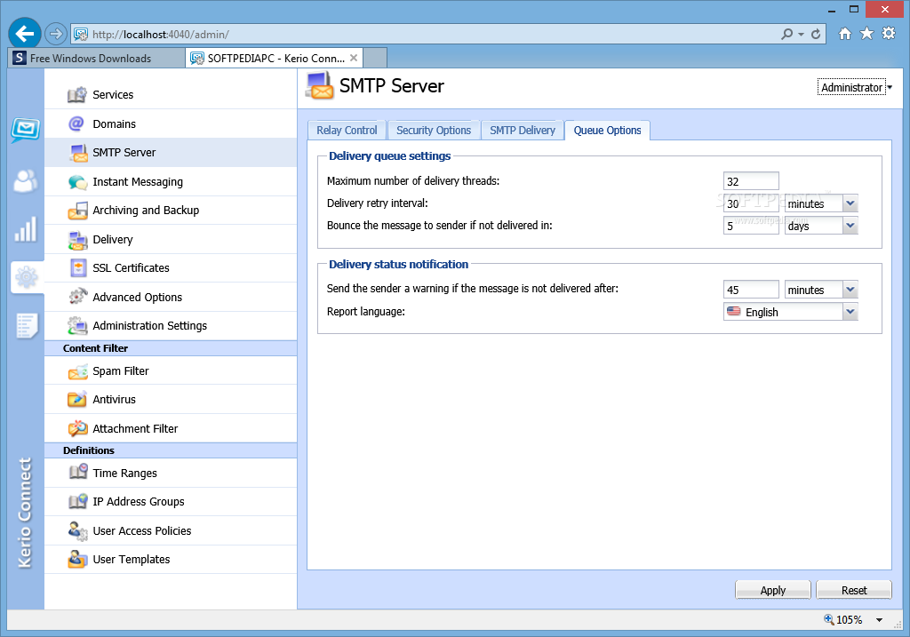Open the Services icon in sidebar
Image resolution: width=910 pixels, height=637 pixels.
coord(77,94)
